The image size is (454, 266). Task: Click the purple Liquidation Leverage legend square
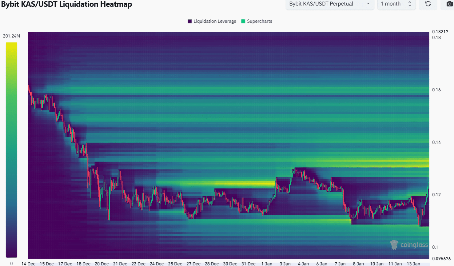(190, 21)
